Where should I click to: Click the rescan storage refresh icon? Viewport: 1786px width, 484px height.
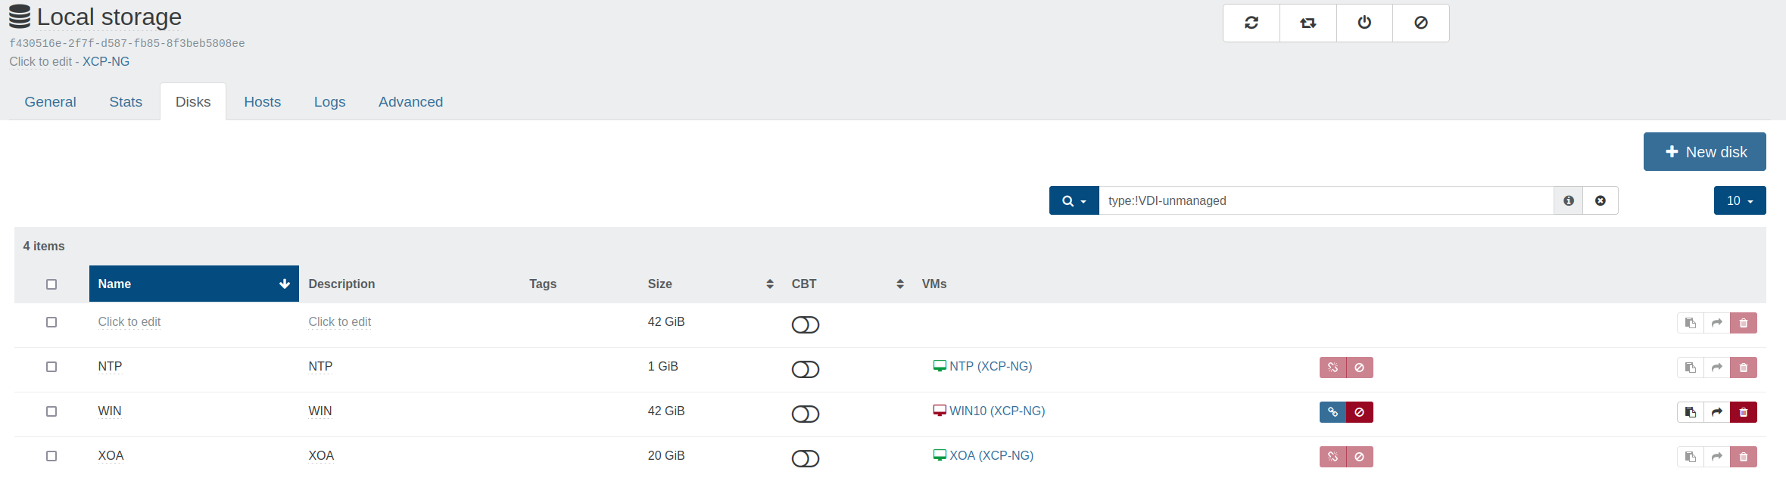[x=1251, y=23]
